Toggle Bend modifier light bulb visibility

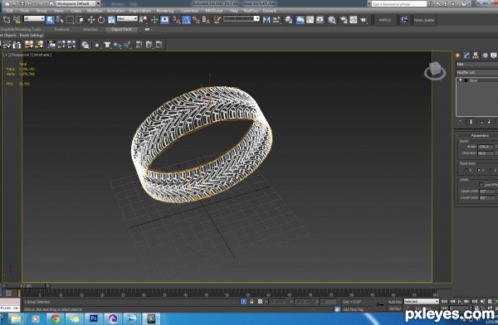460,80
